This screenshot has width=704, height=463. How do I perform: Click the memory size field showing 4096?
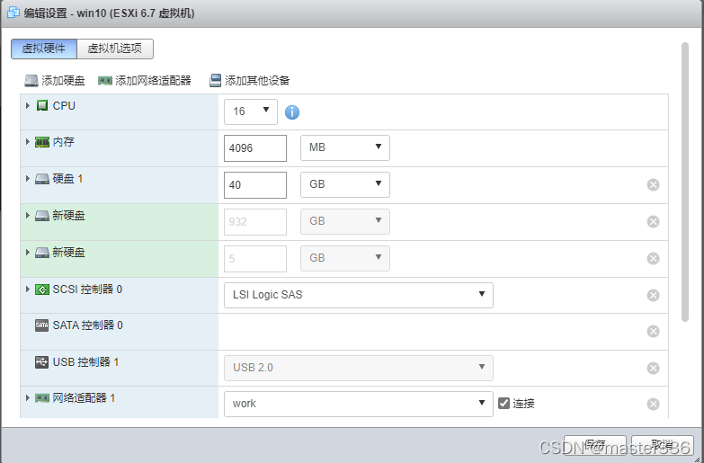[x=255, y=148]
